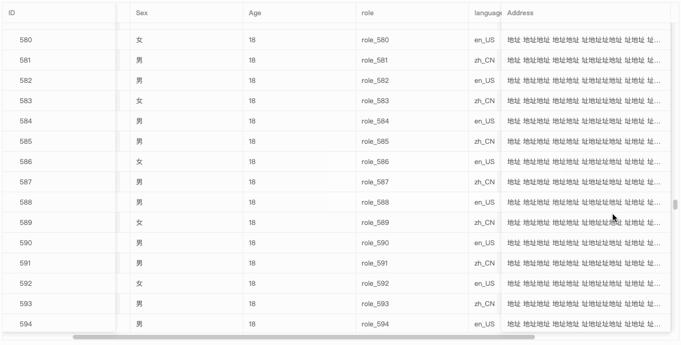Click the horizontal scrollbar thumb at bottom

pyautogui.click(x=304, y=337)
